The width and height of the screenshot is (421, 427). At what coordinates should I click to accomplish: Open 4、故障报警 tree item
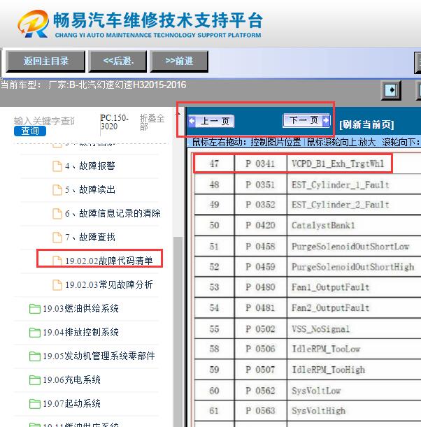pos(90,166)
